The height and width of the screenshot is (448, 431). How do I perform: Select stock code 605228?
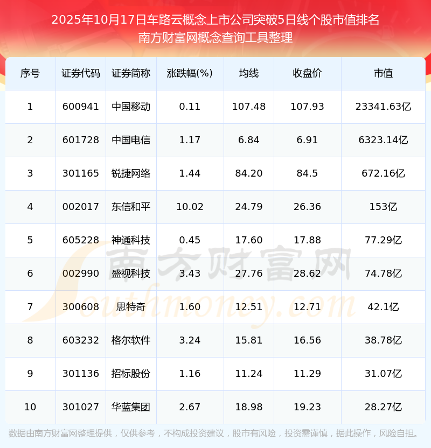click(x=81, y=240)
